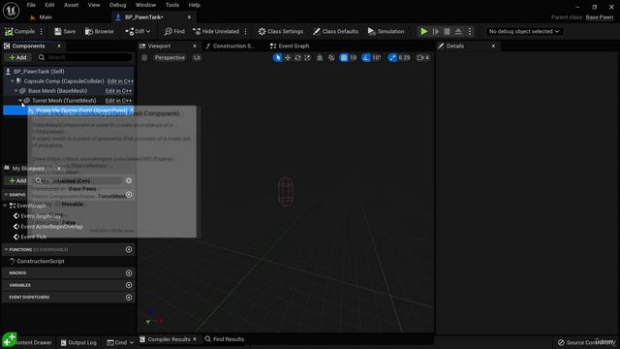Close the Components panel
This screenshot has height=349, width=620.
click(x=59, y=46)
